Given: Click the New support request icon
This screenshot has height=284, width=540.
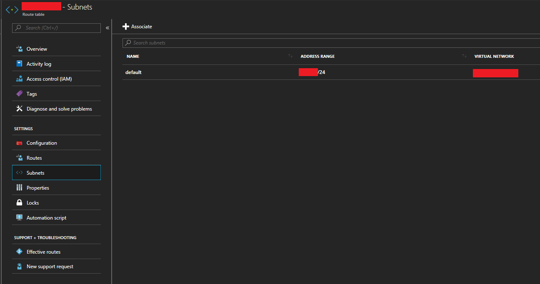Looking at the screenshot, I should (19, 267).
